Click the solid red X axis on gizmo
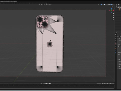 (x=113, y=10)
